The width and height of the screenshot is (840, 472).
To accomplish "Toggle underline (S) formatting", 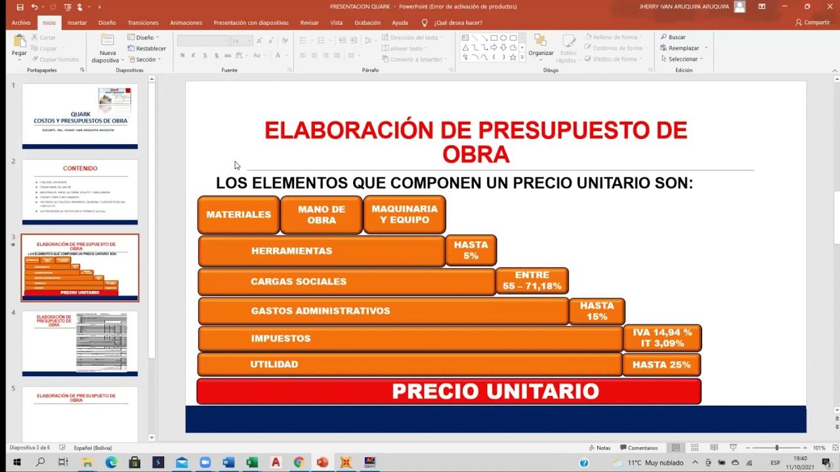I will point(205,56).
